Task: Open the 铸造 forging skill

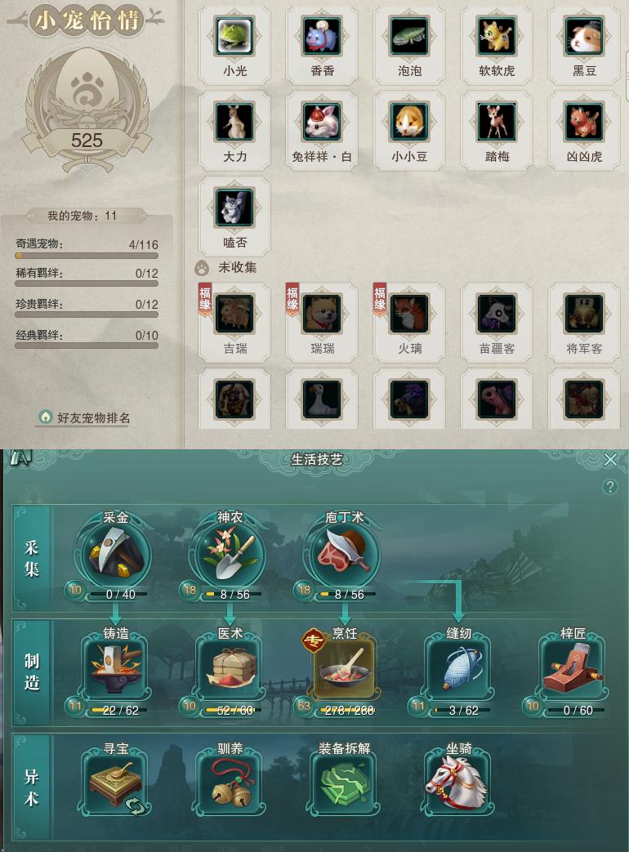Action: [115, 668]
